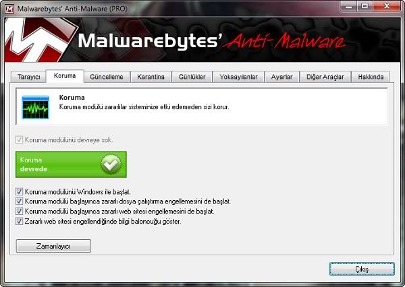The image size is (405, 287).
Task: Uncheck zararlı web sitesi engellemesi option
Action: pyautogui.click(x=20, y=211)
